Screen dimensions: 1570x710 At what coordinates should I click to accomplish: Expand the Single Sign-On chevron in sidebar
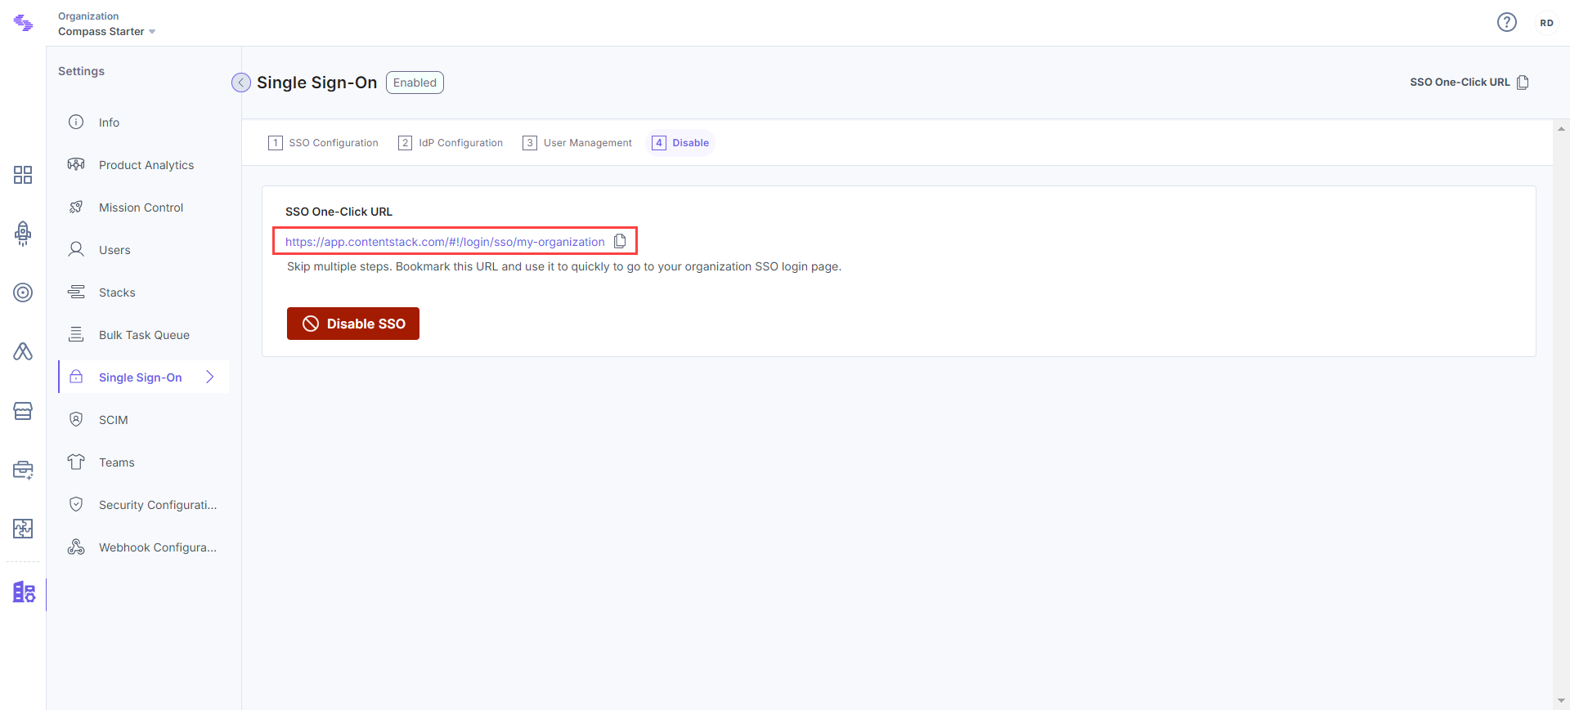[209, 377]
